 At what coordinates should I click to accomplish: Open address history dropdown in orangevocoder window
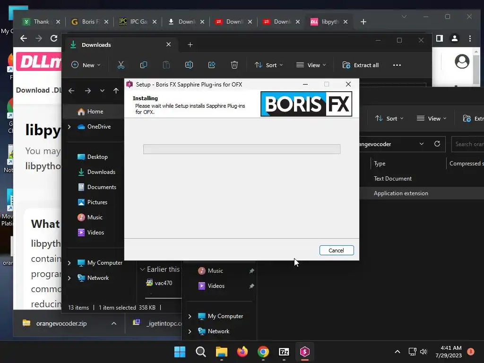click(421, 144)
